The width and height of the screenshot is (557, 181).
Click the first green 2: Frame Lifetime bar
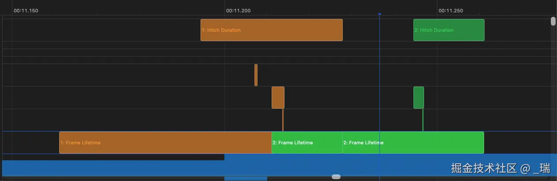click(307, 143)
